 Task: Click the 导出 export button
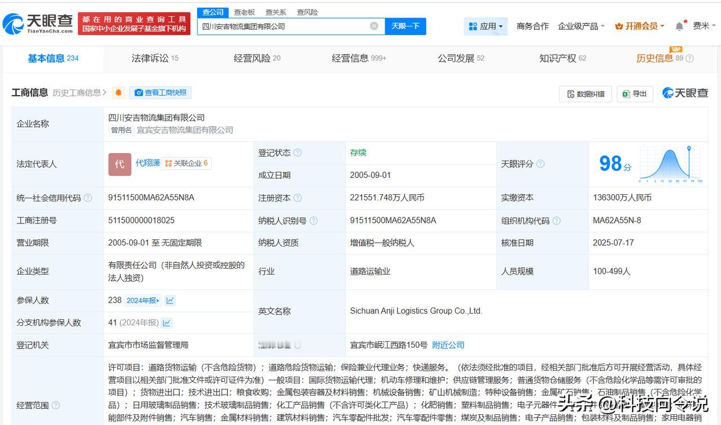pyautogui.click(x=635, y=94)
